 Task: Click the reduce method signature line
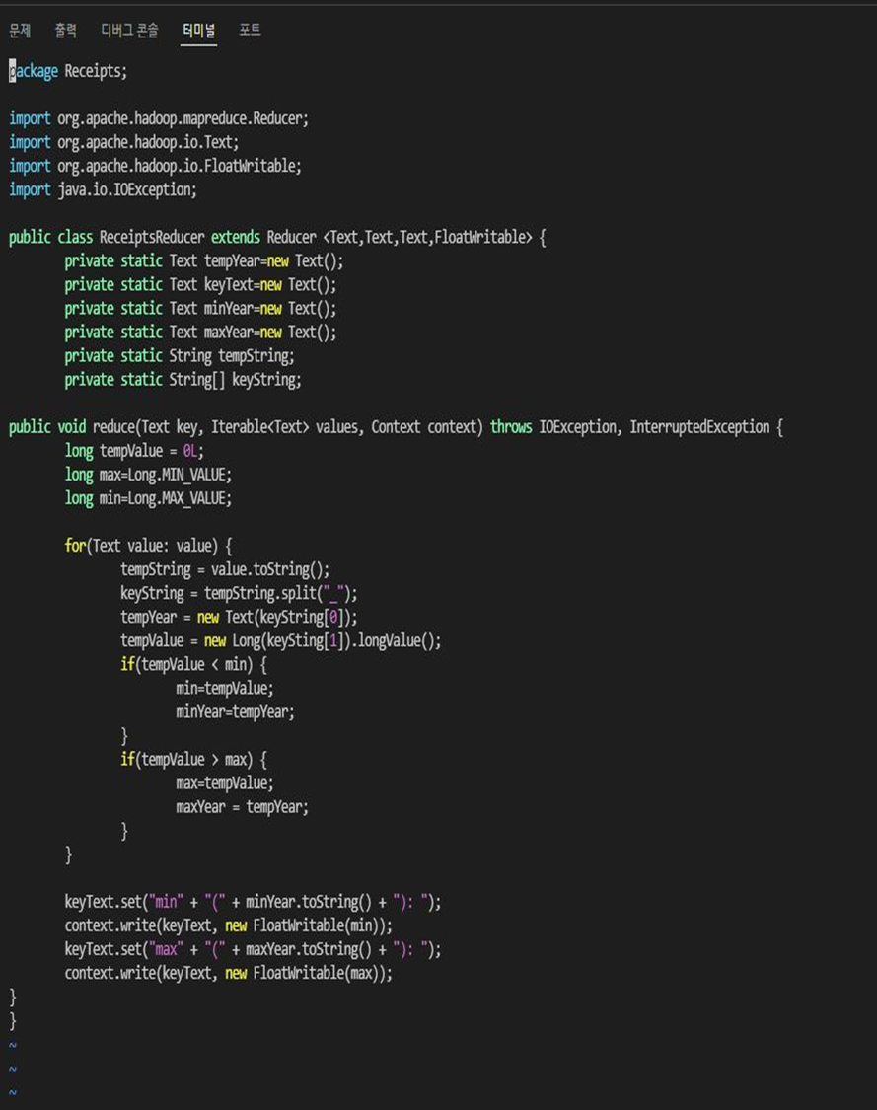[397, 427]
